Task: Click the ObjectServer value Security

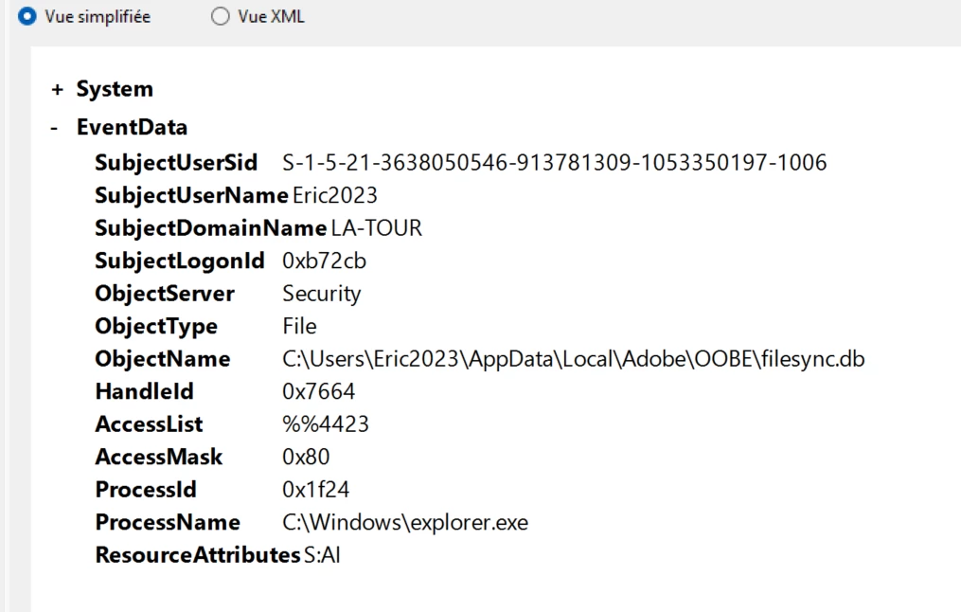Action: [x=321, y=294]
